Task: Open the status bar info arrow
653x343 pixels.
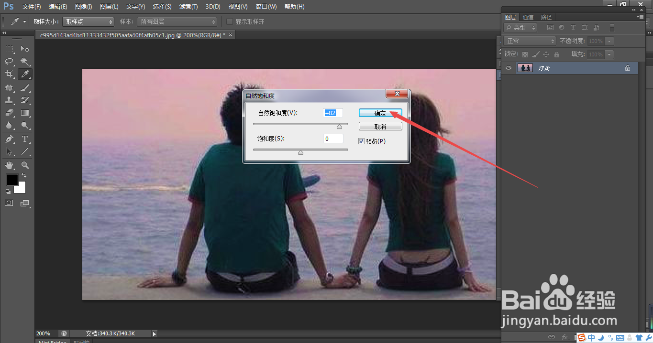Action: click(x=154, y=333)
